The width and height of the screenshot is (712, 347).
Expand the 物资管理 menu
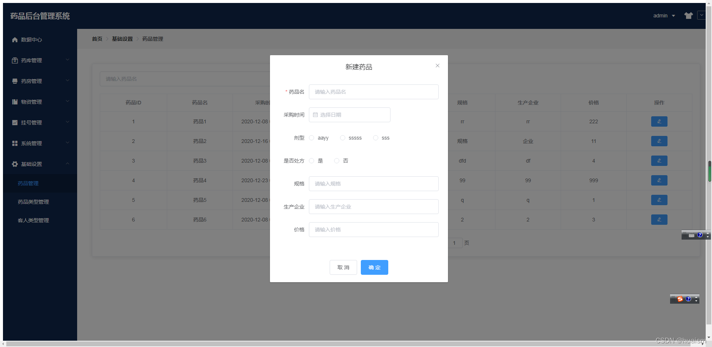(40, 102)
